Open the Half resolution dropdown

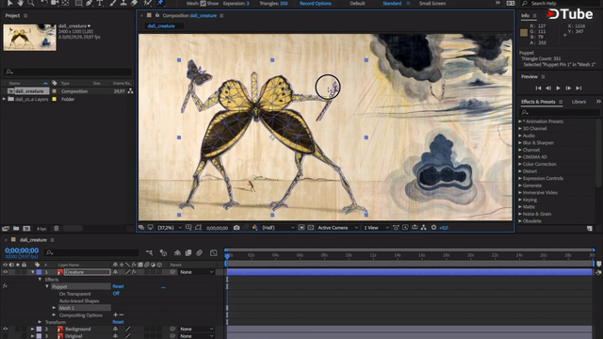pyautogui.click(x=278, y=228)
